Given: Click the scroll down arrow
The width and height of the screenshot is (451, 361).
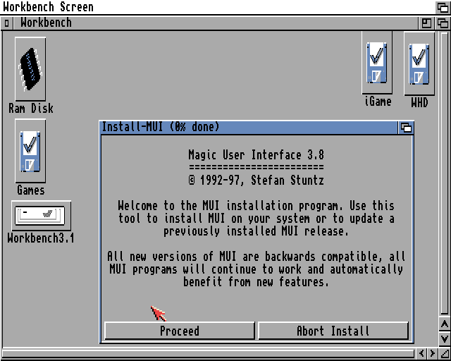Looking at the screenshot, I should pyautogui.click(x=444, y=339).
